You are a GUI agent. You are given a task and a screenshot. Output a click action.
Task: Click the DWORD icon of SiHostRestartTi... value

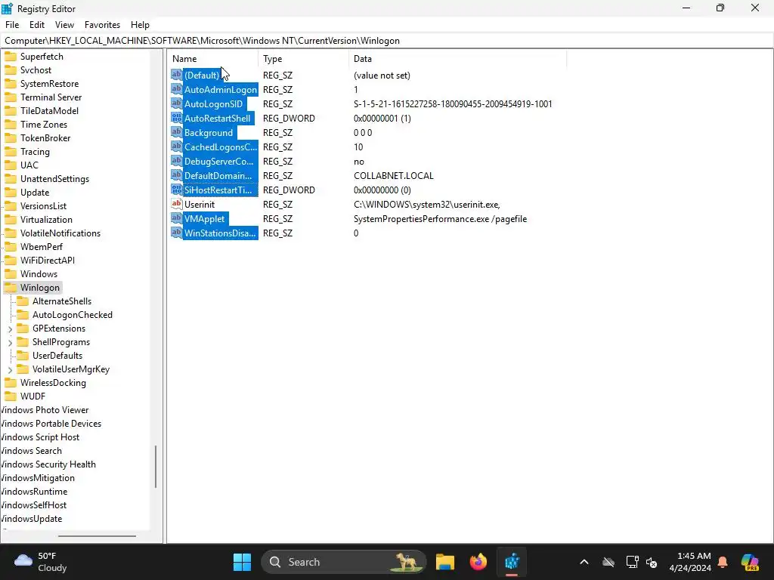176,190
